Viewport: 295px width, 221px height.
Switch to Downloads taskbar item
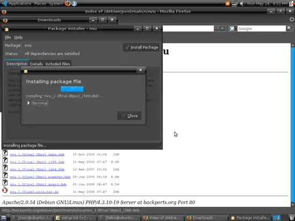(x=206, y=218)
